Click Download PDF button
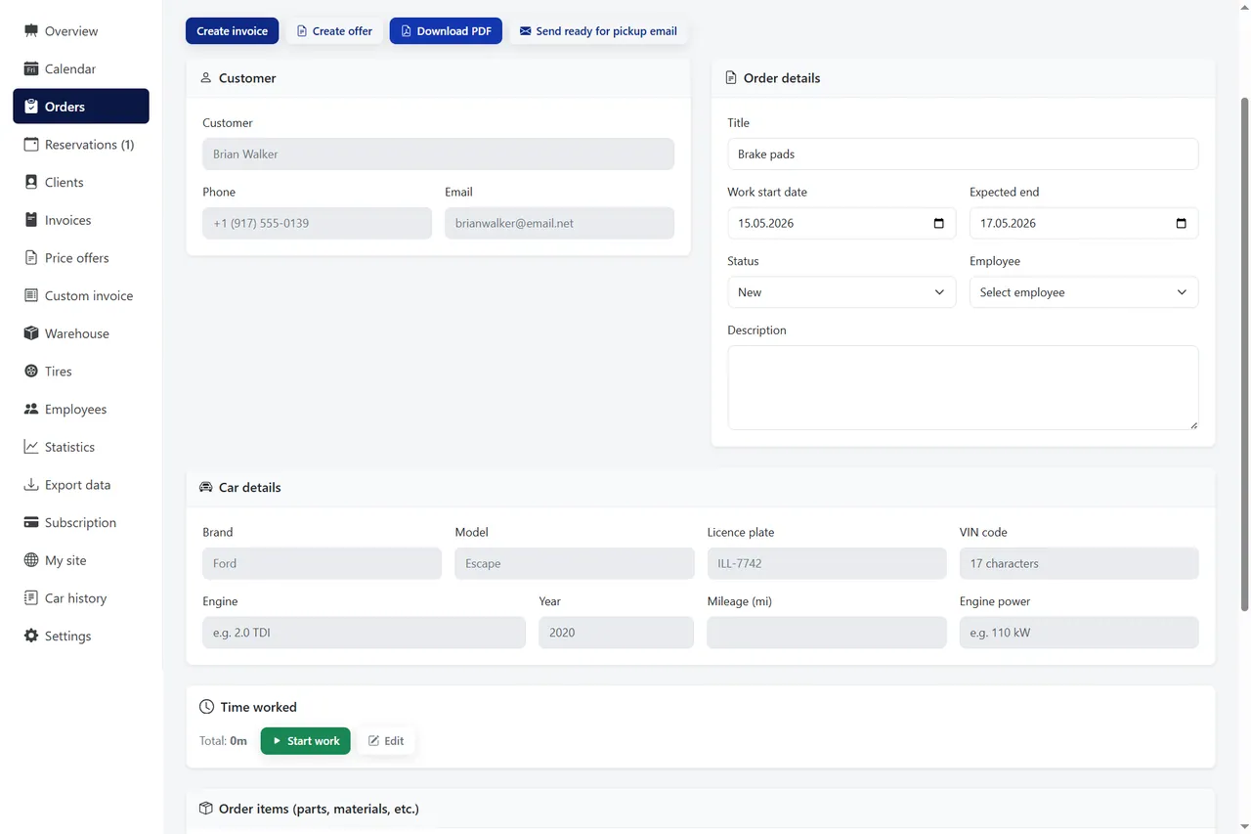The width and height of the screenshot is (1251, 834). click(x=446, y=31)
